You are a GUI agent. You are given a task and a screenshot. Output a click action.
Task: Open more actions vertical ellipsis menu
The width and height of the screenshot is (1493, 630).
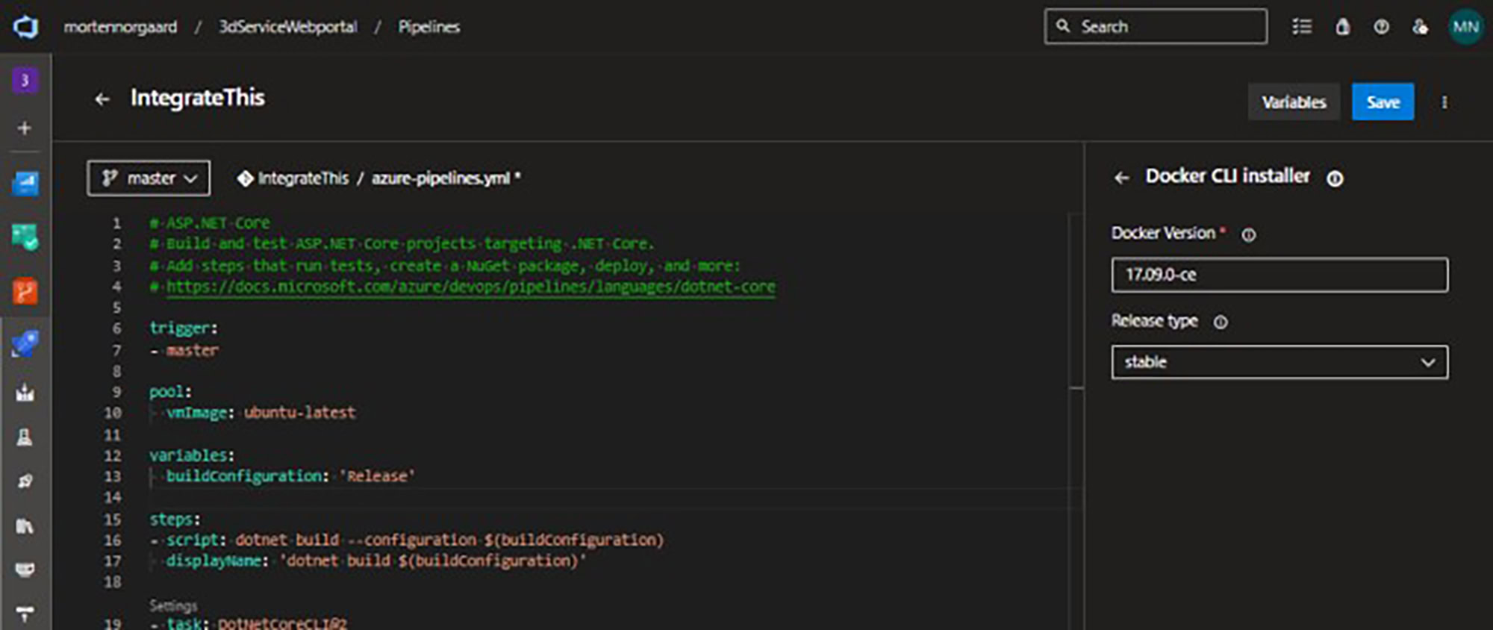point(1444,102)
